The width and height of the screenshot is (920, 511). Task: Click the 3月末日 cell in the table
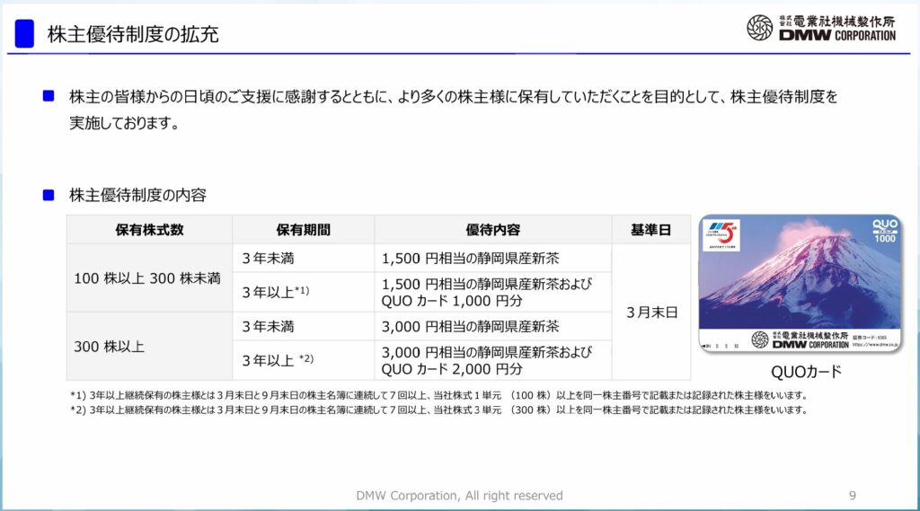click(650, 313)
